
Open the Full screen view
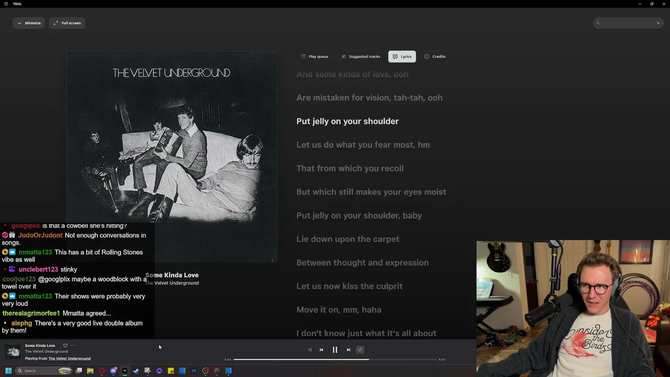coord(67,23)
